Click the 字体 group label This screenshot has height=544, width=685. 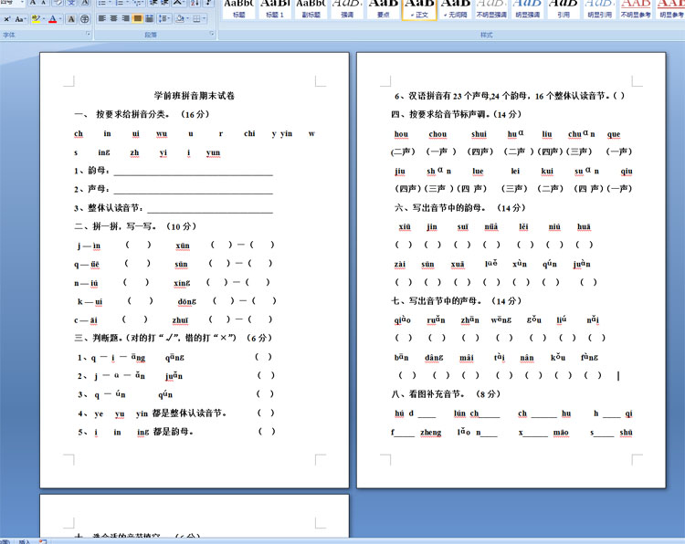pyautogui.click(x=9, y=35)
